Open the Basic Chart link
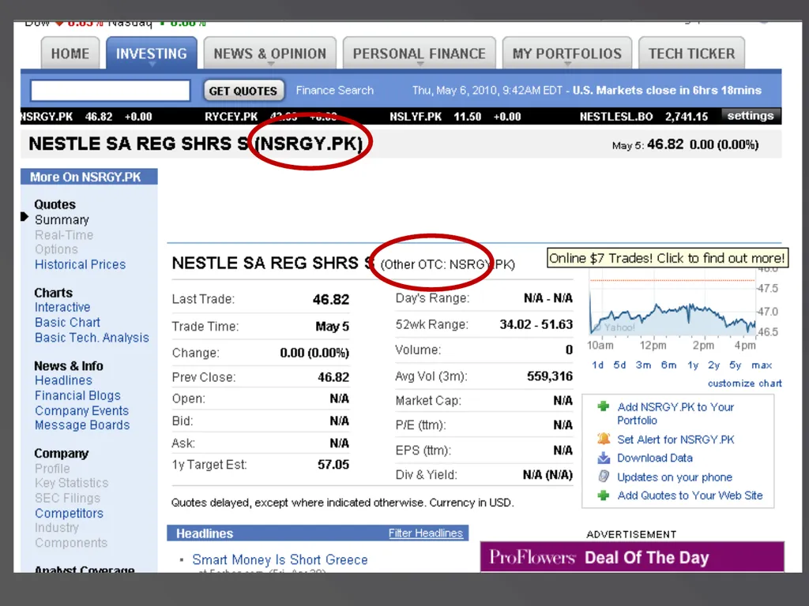809x606 pixels. [68, 322]
